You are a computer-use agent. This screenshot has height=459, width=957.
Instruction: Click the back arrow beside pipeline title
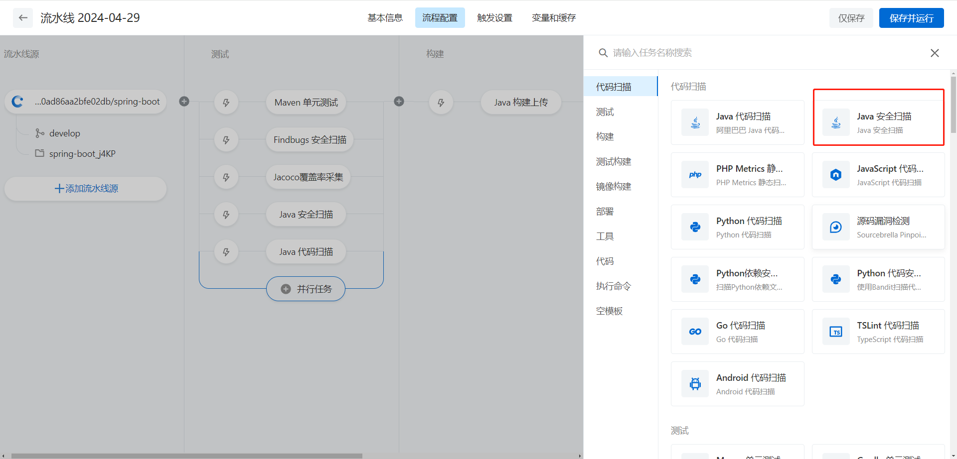click(23, 18)
